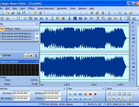Click the circled play button in Play panel

80,99
